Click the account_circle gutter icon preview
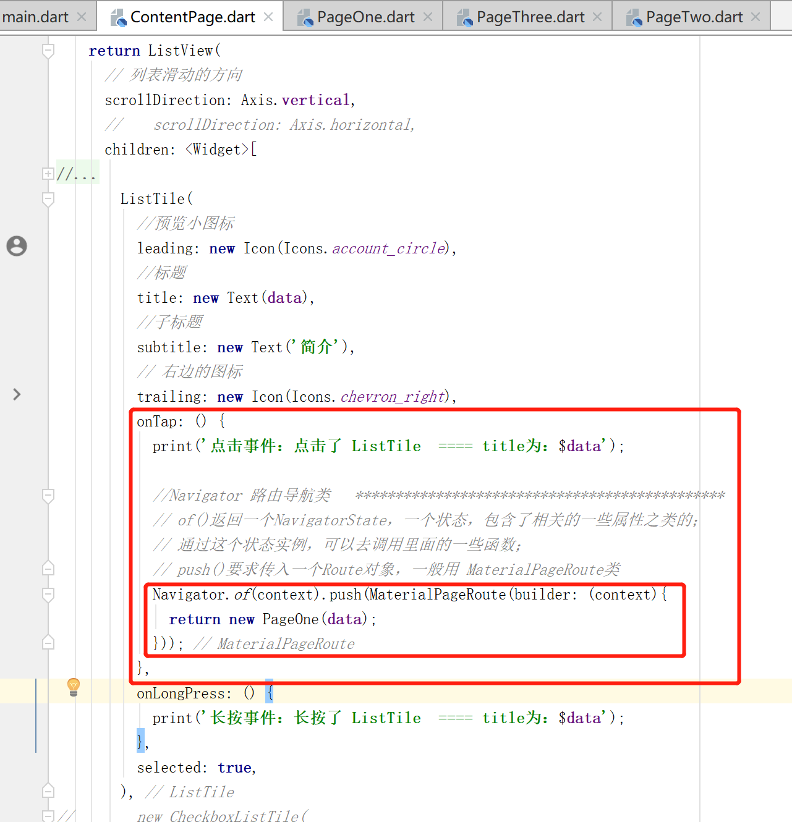Viewport: 792px width, 822px height. click(17, 246)
